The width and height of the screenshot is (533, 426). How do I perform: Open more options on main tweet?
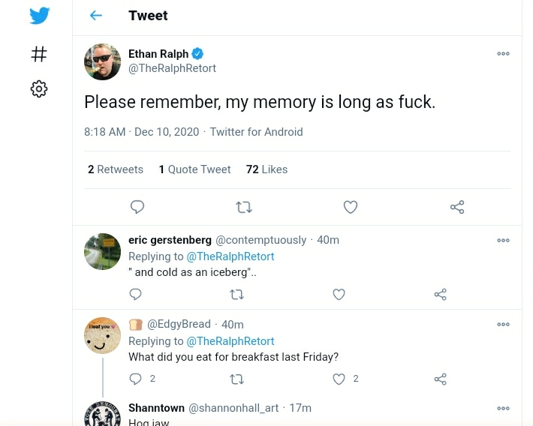503,54
